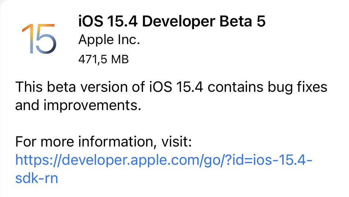349x197 pixels.
Task: Click the 'iOS 15.4' mention in the description
Action: [176, 87]
